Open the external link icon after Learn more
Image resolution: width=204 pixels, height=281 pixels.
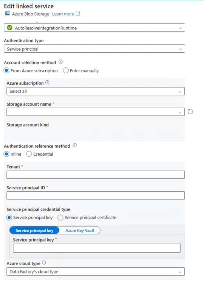click(78, 14)
